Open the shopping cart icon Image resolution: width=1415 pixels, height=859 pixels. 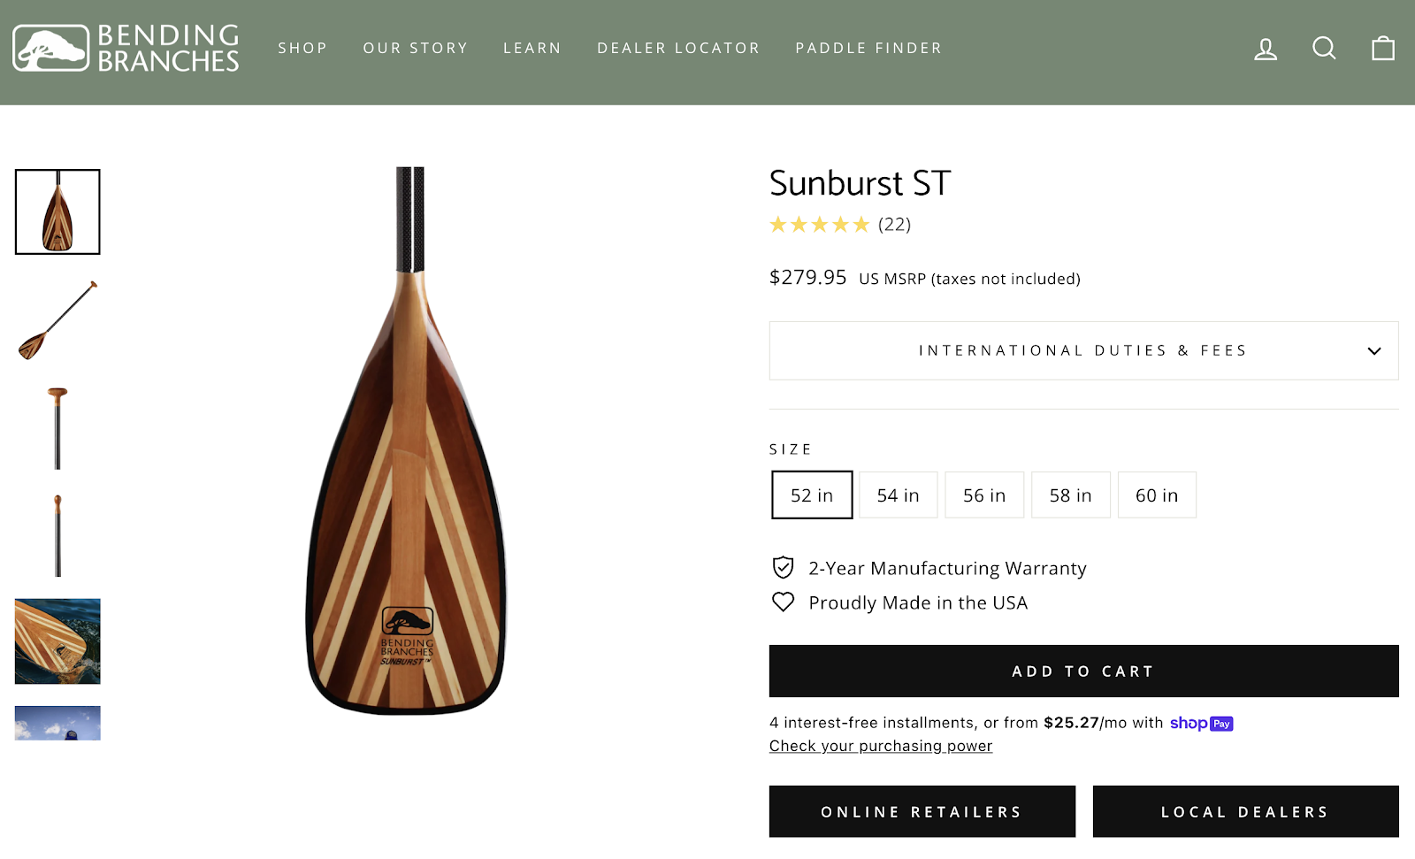pos(1383,48)
